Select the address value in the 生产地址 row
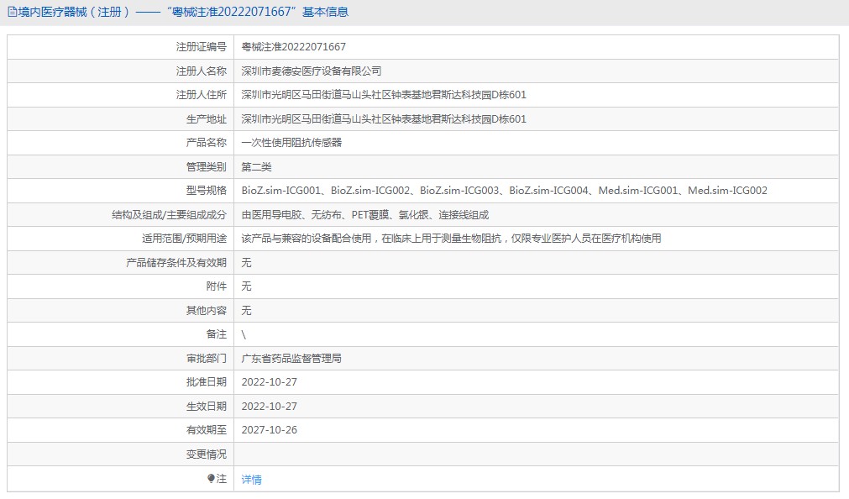The width and height of the screenshot is (849, 499). [x=384, y=118]
